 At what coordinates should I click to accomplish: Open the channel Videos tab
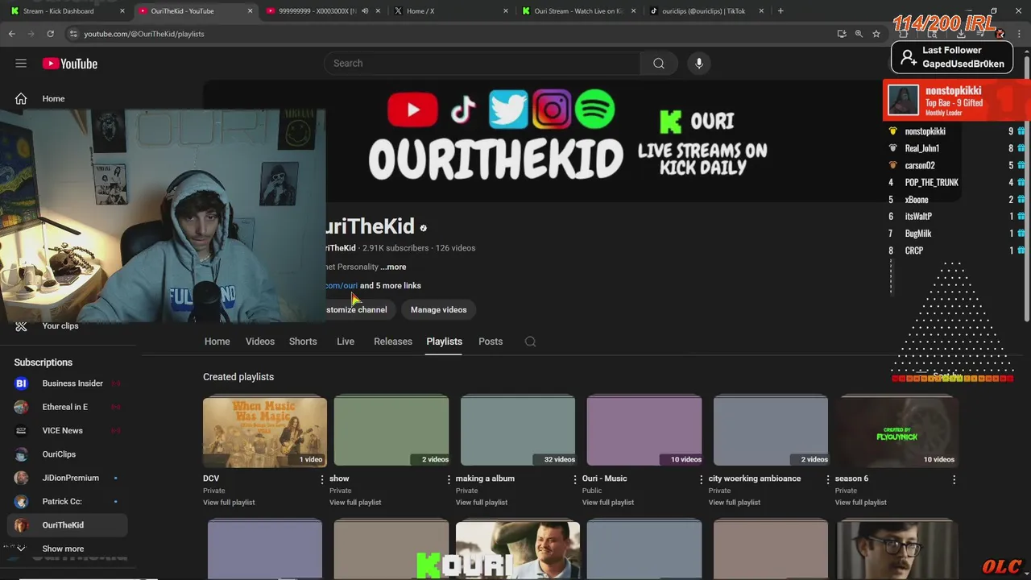[x=260, y=342]
